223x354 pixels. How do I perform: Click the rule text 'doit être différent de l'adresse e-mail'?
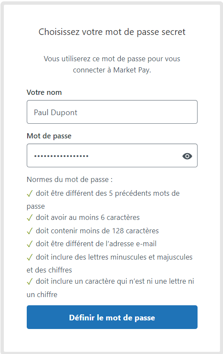pos(96,244)
